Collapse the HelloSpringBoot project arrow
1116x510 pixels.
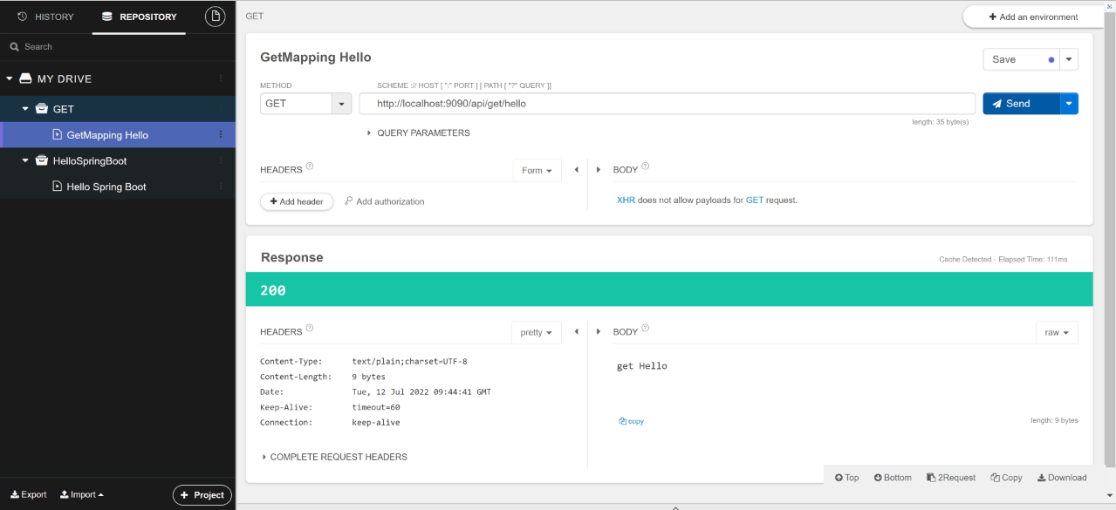(x=25, y=161)
